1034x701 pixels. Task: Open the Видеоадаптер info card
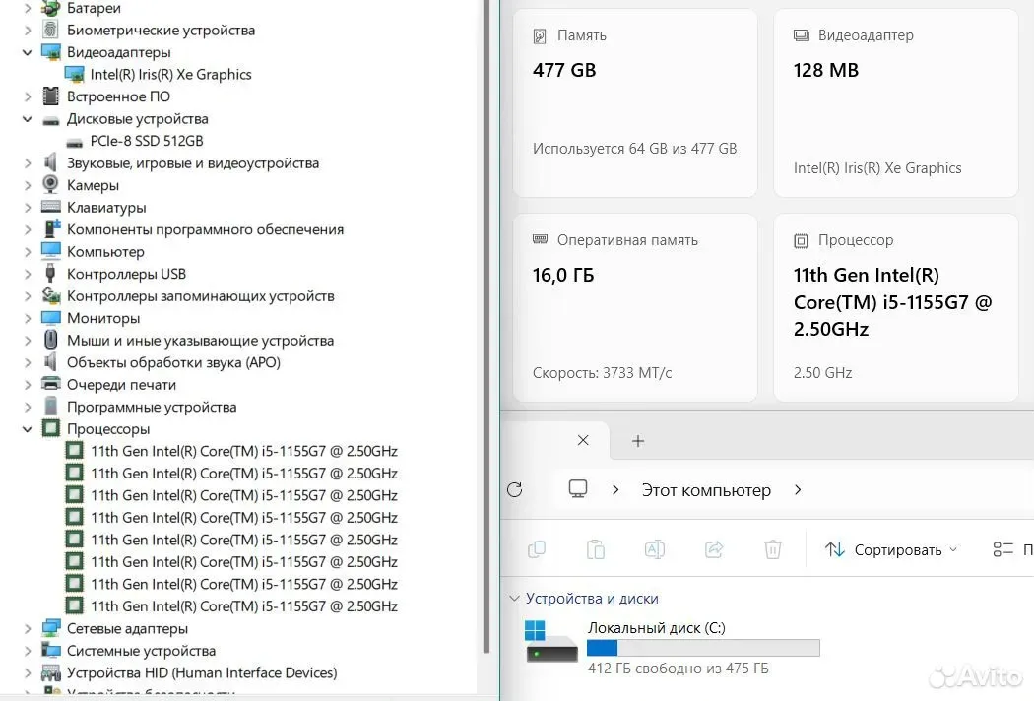click(895, 102)
